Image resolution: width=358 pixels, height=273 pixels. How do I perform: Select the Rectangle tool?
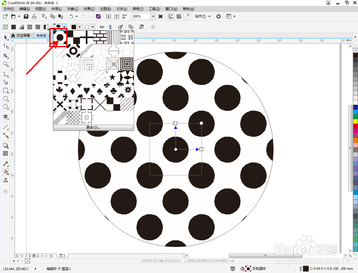(x=6, y=91)
